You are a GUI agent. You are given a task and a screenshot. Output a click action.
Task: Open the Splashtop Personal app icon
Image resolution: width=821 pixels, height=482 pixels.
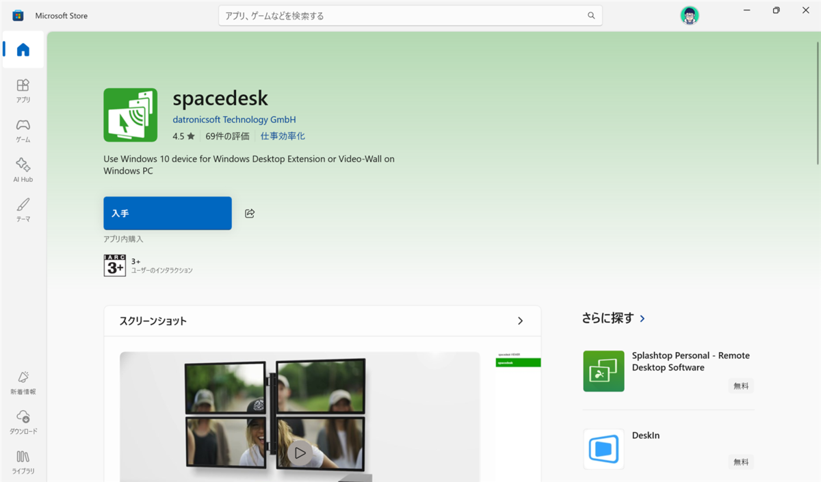tap(603, 371)
